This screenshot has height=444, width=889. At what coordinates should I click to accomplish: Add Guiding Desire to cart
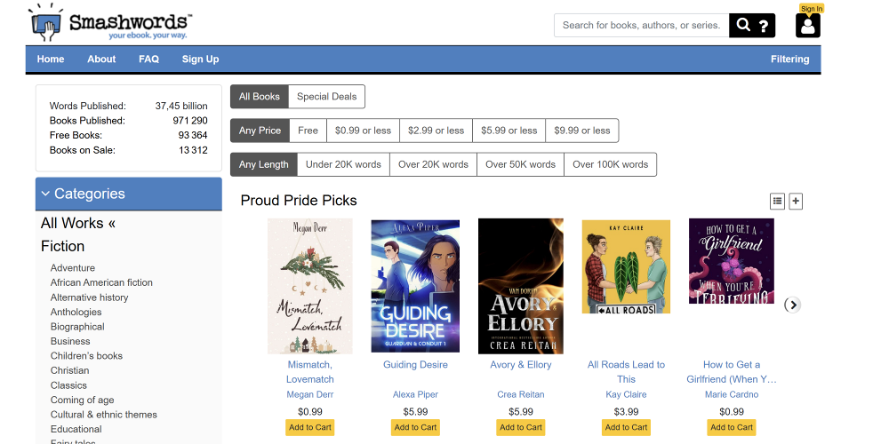click(415, 428)
